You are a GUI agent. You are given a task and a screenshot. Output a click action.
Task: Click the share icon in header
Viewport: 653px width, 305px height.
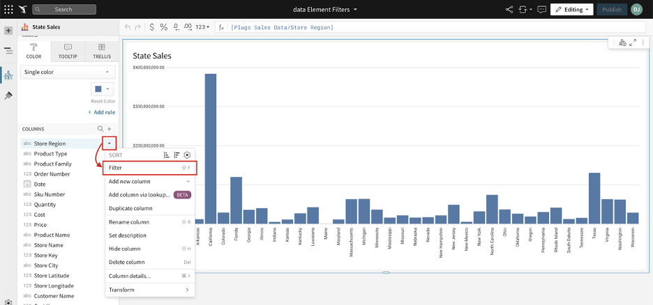pyautogui.click(x=509, y=10)
